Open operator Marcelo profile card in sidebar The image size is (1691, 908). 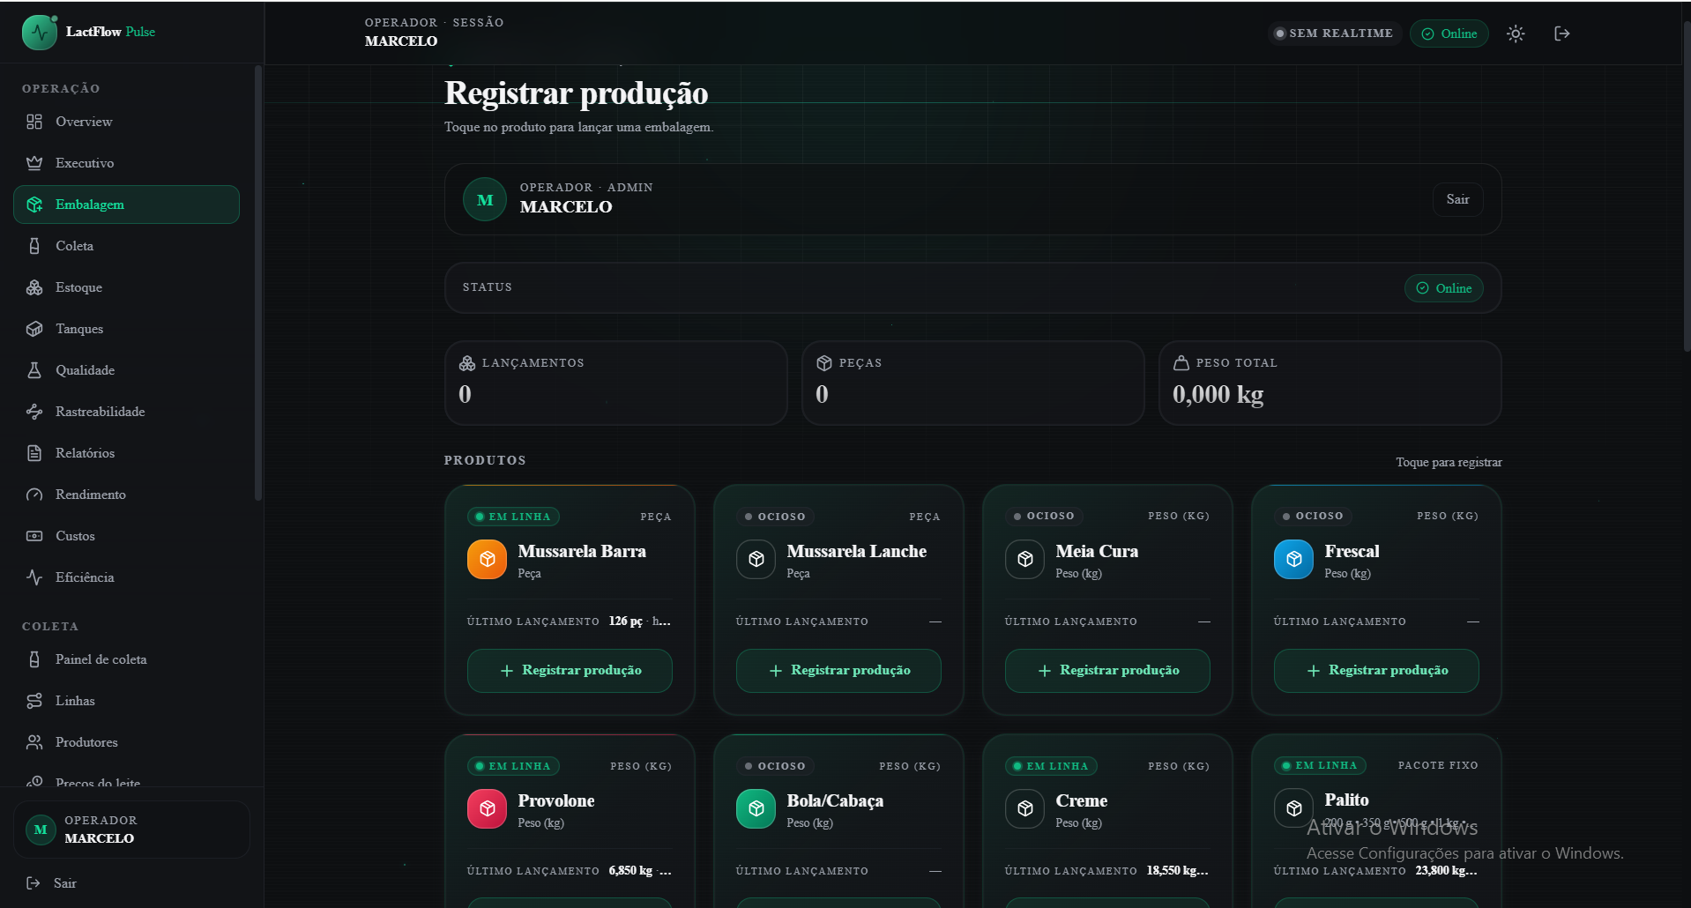coord(131,830)
